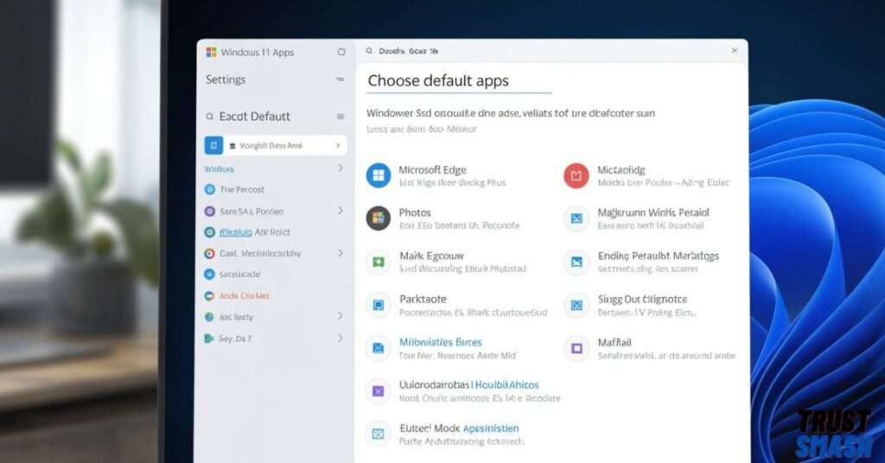885x463 pixels.
Task: Expand the asc laety row chevron
Action: tap(341, 316)
